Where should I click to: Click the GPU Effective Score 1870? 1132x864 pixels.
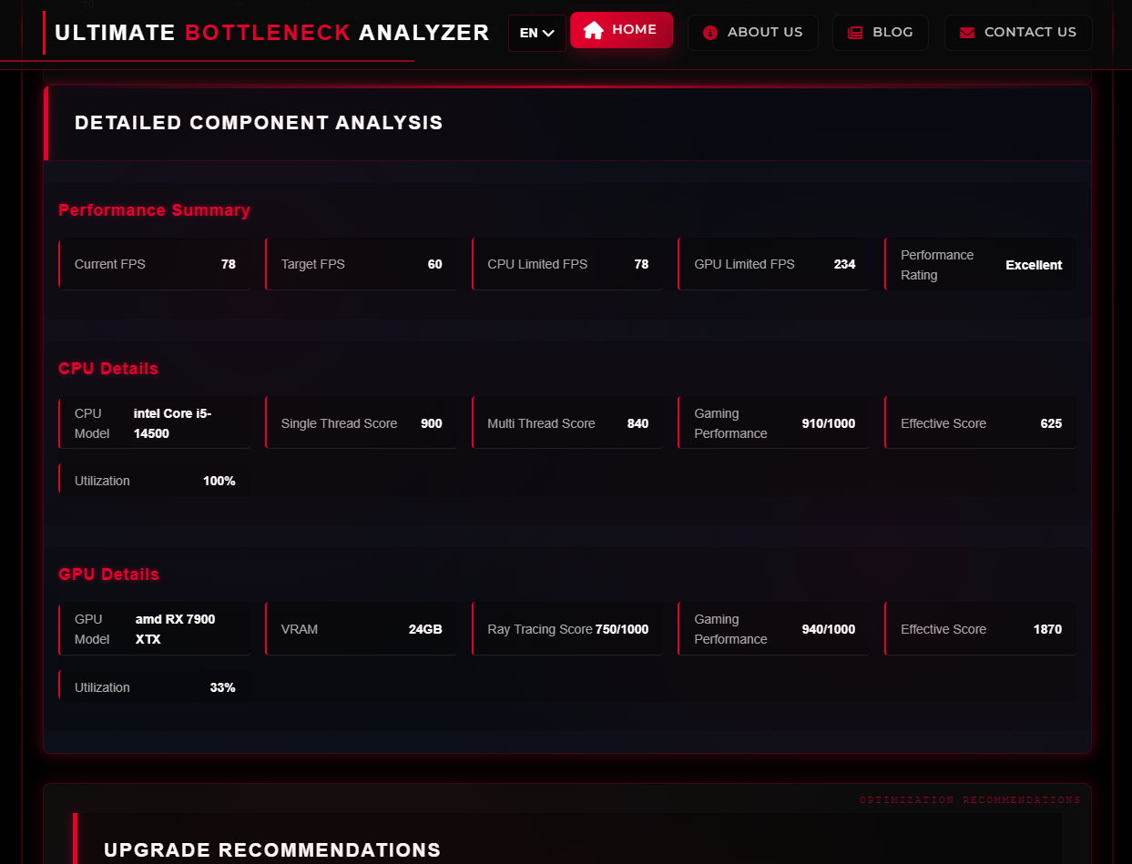click(x=1047, y=629)
